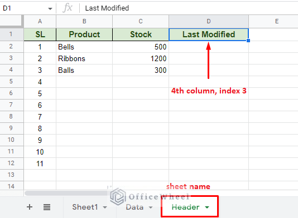Click the Balls cell

pyautogui.click(x=84, y=70)
